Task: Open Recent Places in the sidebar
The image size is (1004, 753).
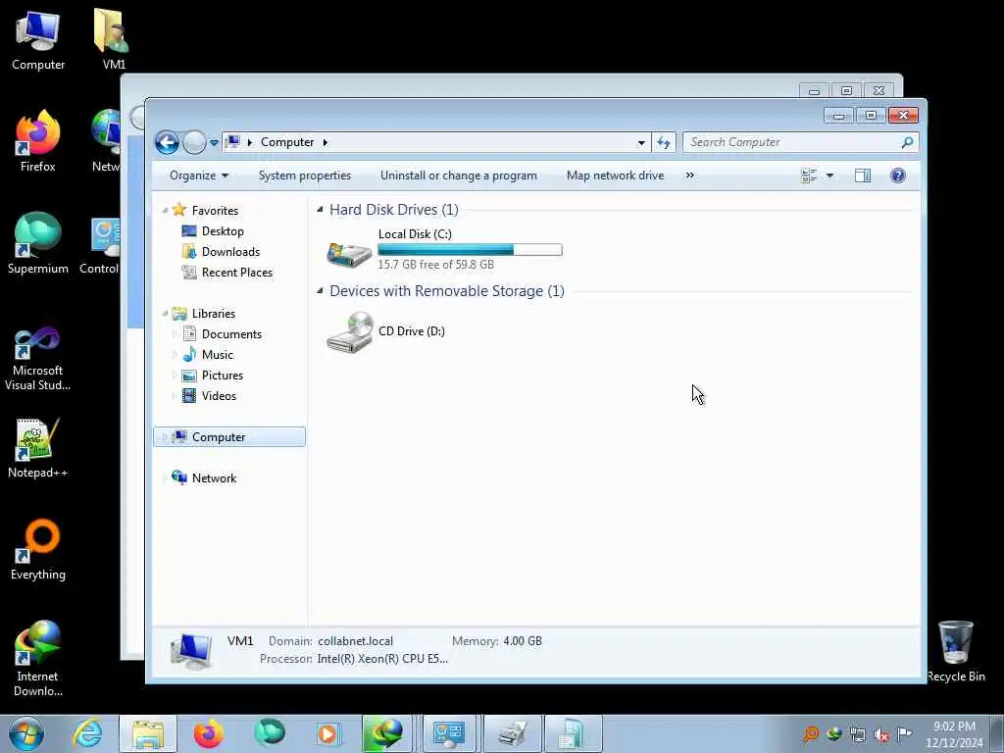Action: [236, 273]
